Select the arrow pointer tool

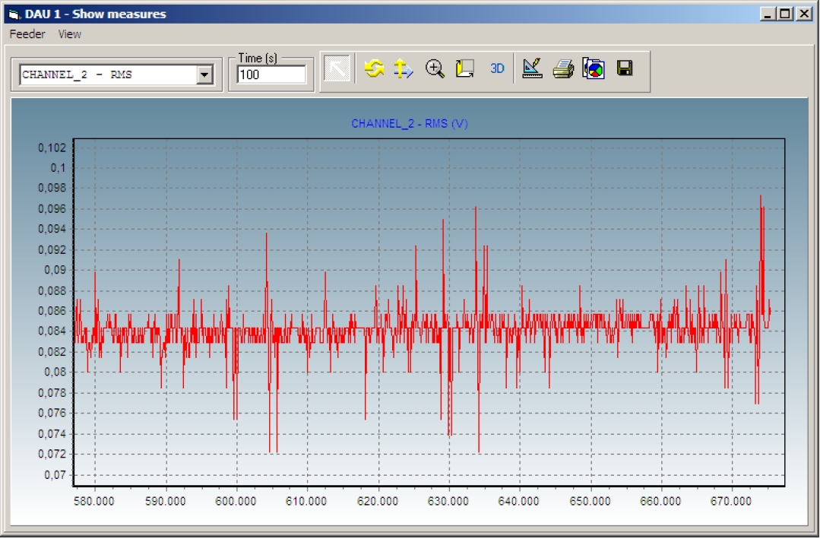(336, 68)
